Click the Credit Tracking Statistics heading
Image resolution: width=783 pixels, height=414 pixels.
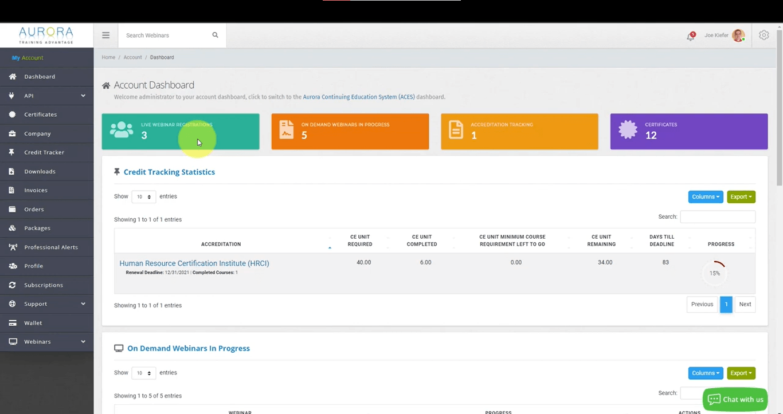[x=169, y=172]
